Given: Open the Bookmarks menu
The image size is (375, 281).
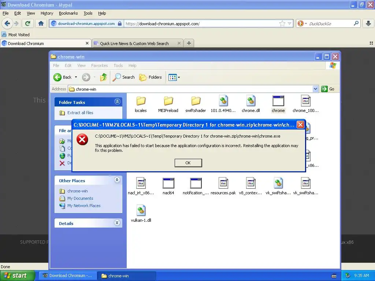Looking at the screenshot, I should [x=68, y=13].
